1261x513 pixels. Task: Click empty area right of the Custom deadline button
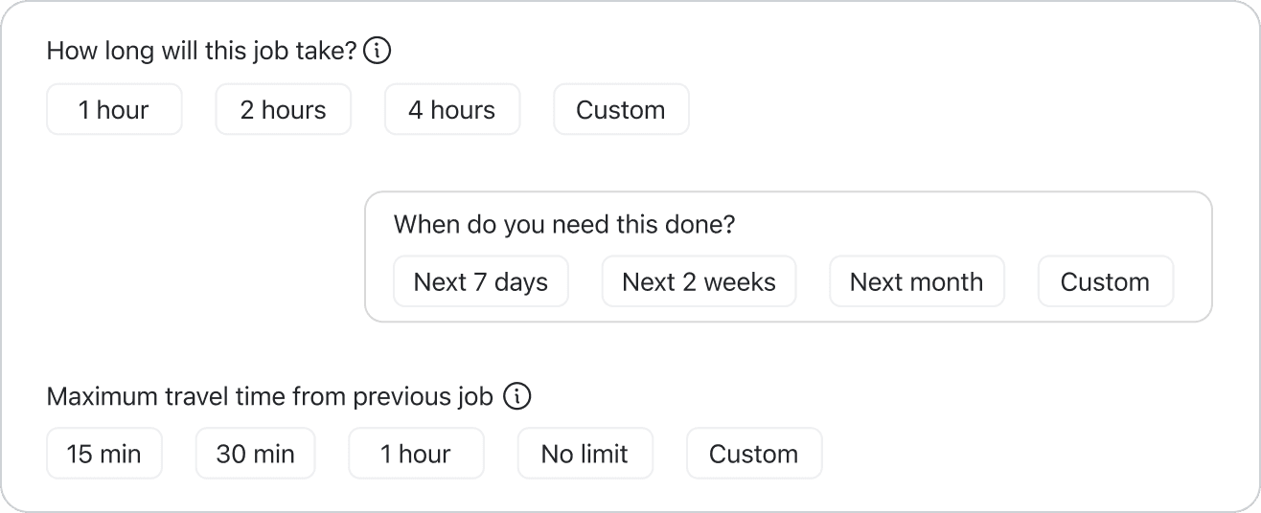pos(1193,281)
